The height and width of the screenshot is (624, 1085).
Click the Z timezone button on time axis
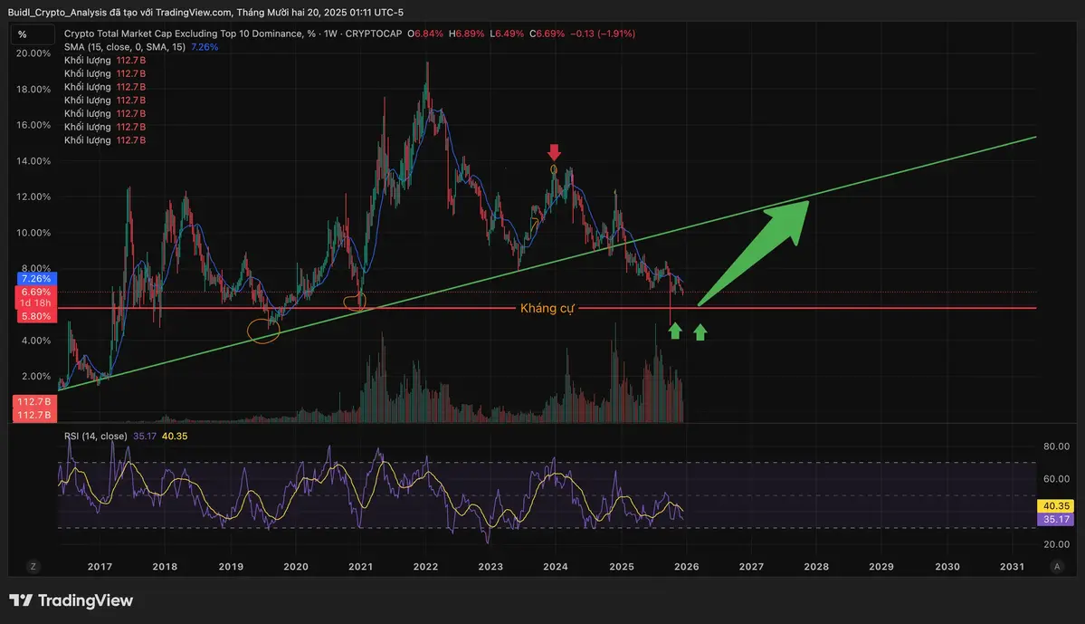click(33, 566)
